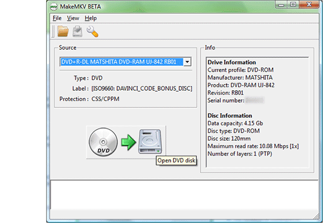Click Number of layers: 1 (PTP) line

pyautogui.click(x=240, y=154)
